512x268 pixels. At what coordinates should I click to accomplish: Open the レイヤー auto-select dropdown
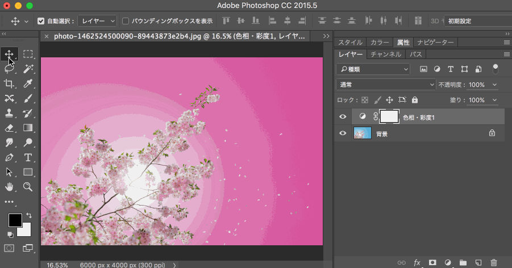pyautogui.click(x=97, y=21)
